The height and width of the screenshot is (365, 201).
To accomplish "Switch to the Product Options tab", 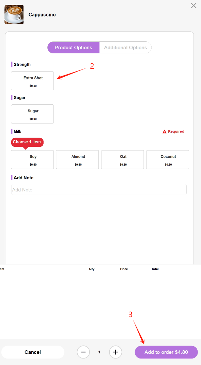I will (74, 48).
